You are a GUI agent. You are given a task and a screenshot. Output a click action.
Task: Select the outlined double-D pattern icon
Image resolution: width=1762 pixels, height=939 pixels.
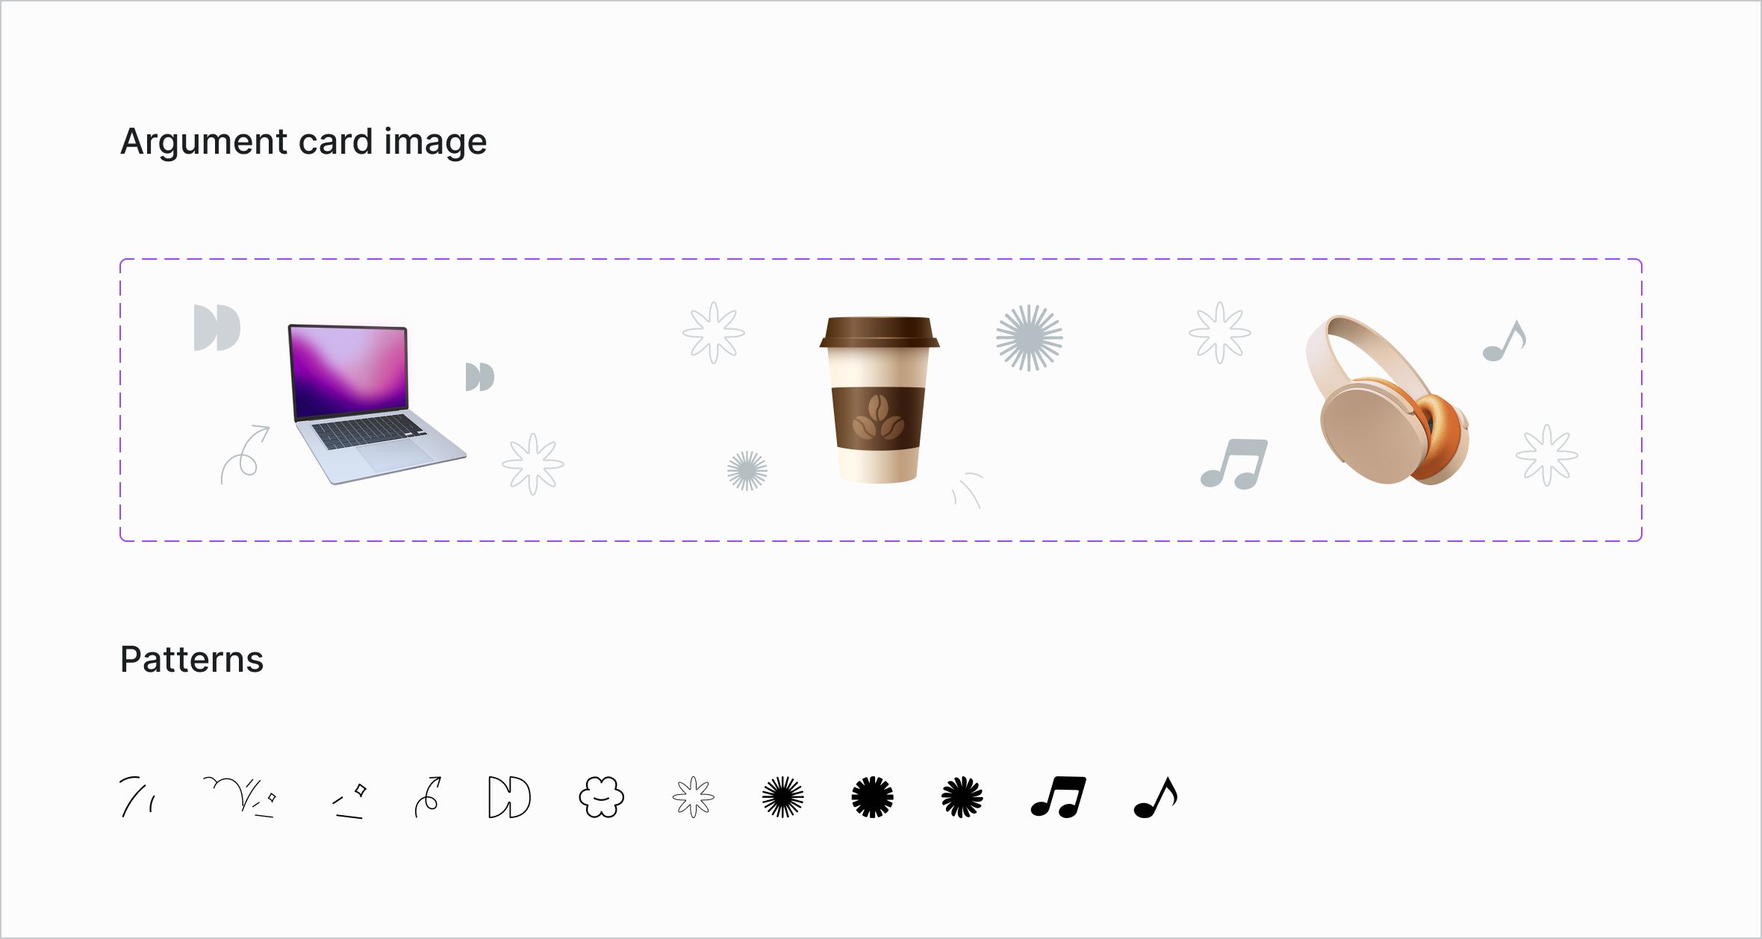pyautogui.click(x=509, y=797)
